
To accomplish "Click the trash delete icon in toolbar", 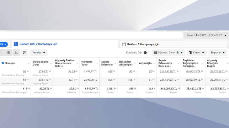I will click(x=9, y=53).
